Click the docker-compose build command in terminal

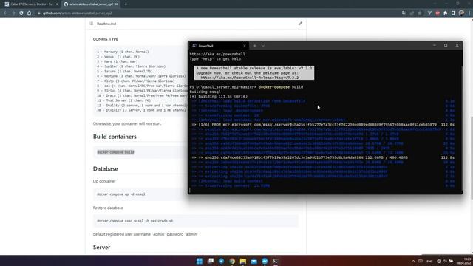coord(281,87)
